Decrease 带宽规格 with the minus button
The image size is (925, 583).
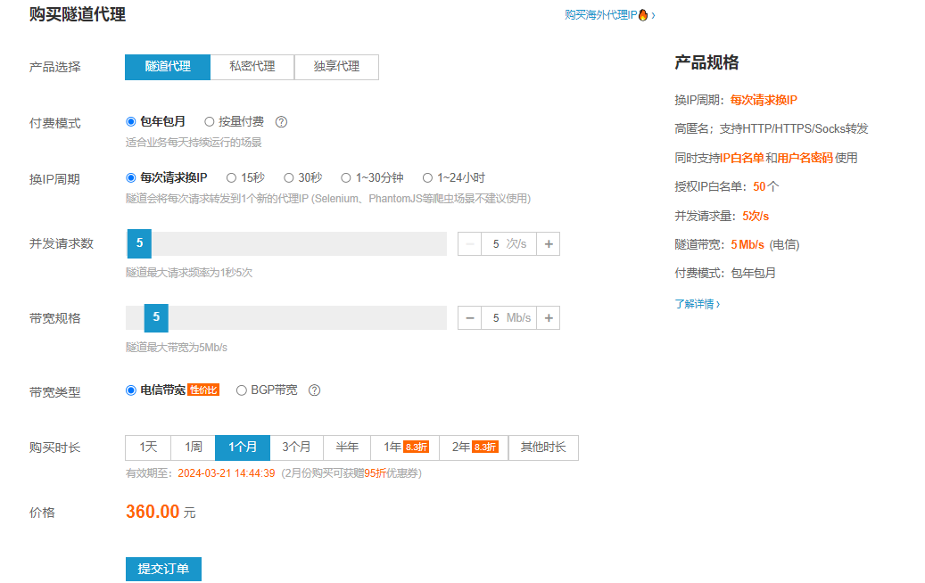pyautogui.click(x=469, y=318)
